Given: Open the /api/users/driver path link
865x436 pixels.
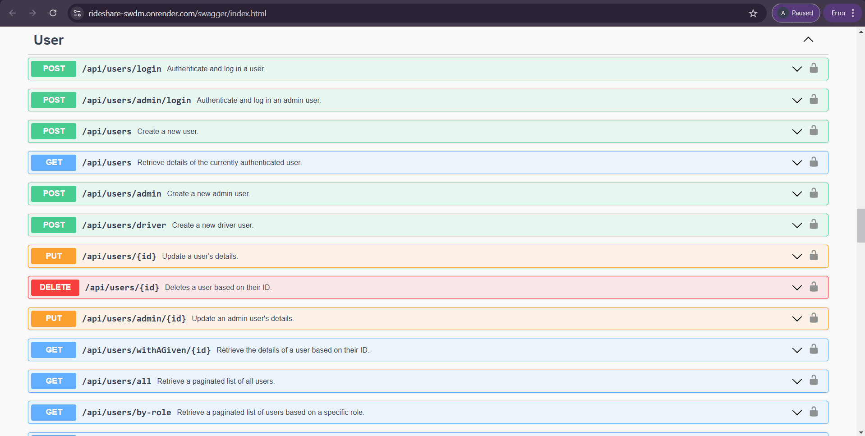Looking at the screenshot, I should point(124,225).
